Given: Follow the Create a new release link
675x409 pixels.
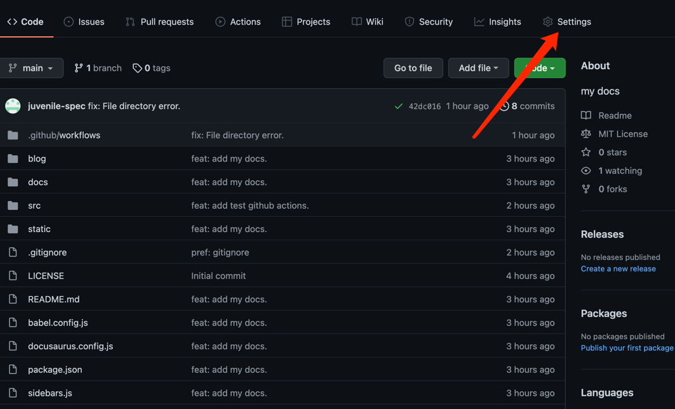Looking at the screenshot, I should 618,269.
